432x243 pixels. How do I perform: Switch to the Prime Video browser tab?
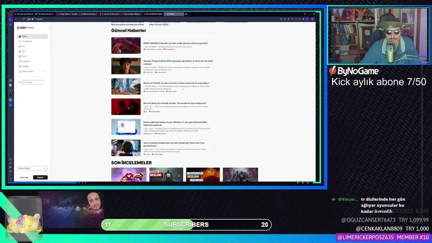(45, 14)
